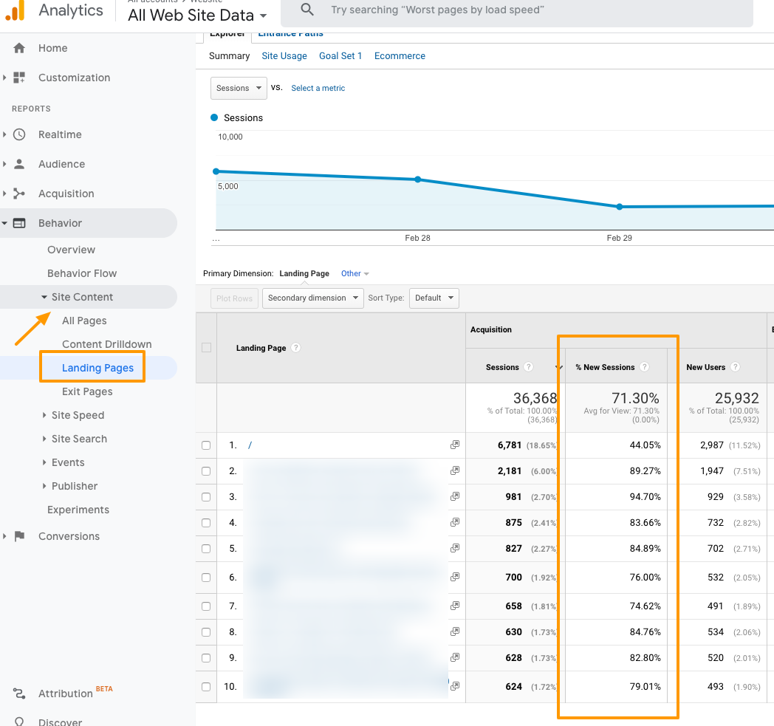774x726 pixels.
Task: Open row 10 landing page external link icon
Action: (455, 686)
